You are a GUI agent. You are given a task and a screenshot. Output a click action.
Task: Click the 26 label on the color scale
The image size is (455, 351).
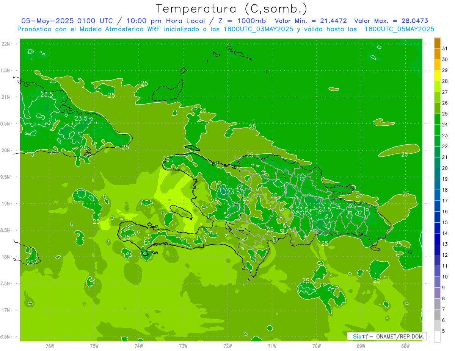pyautogui.click(x=445, y=103)
